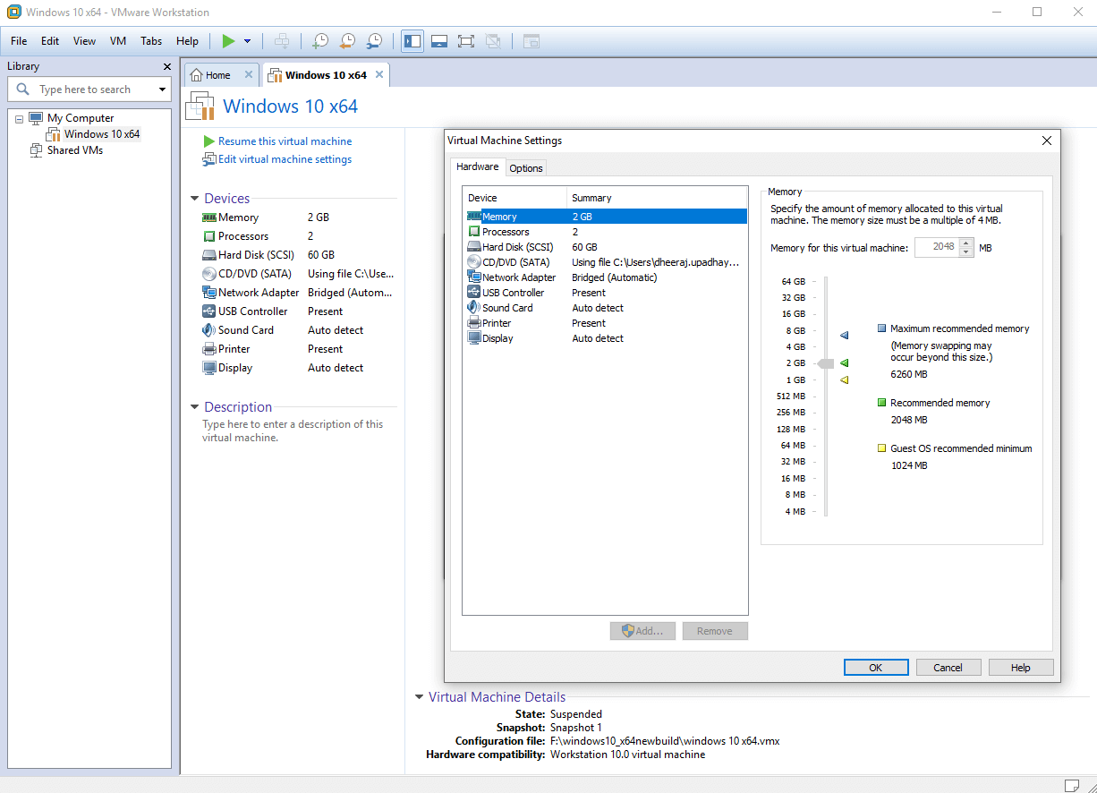
Task: Click USB Controller icon in main Devices list
Action: [209, 311]
